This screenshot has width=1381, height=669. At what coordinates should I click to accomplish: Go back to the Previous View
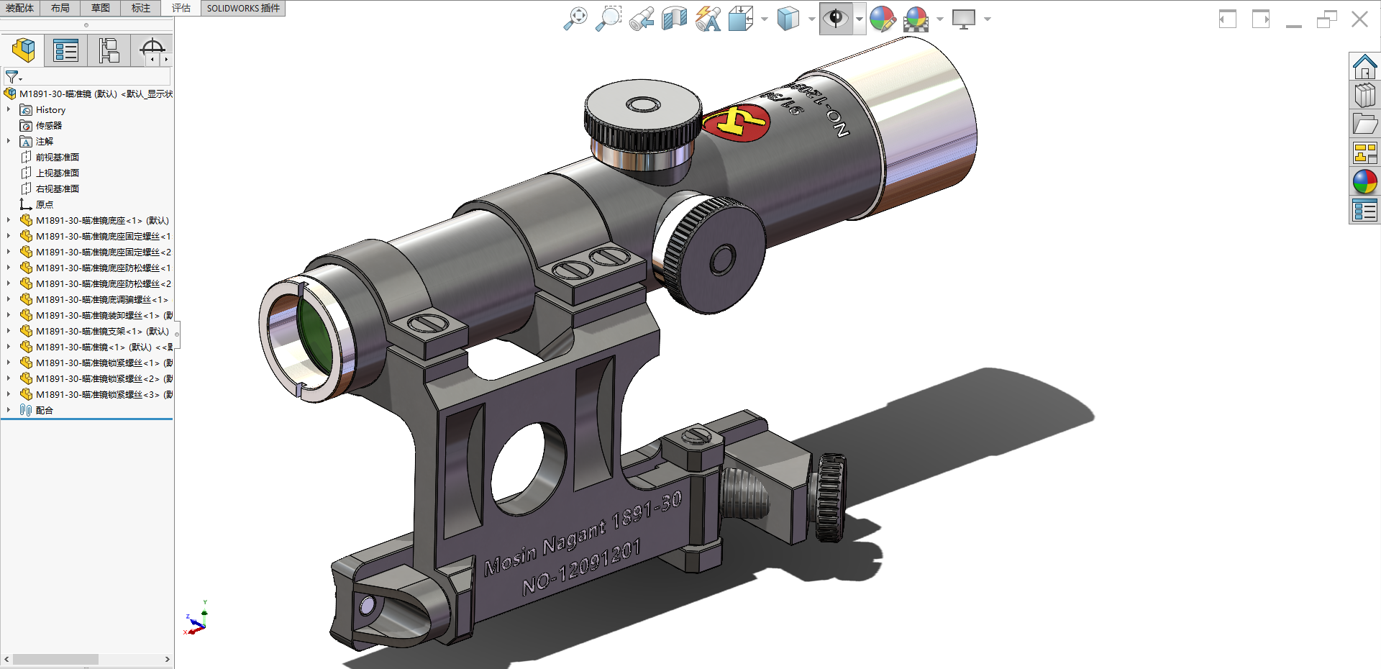coord(642,19)
